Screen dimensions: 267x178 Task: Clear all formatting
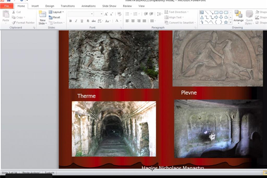(x=119, y=14)
